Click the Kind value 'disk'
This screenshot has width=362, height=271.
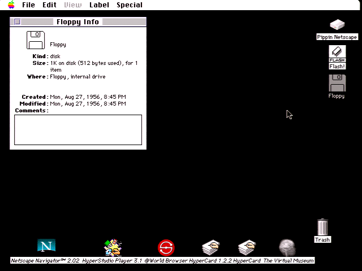[x=55, y=56]
